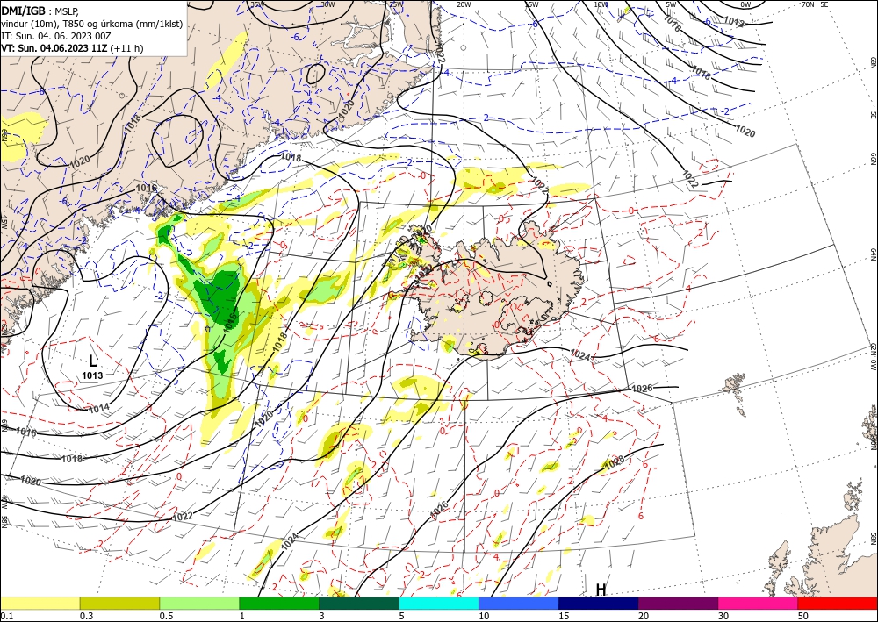Click the blue 10–15 legend color band
Image resolution: width=878 pixels, height=622 pixels.
coord(519,603)
